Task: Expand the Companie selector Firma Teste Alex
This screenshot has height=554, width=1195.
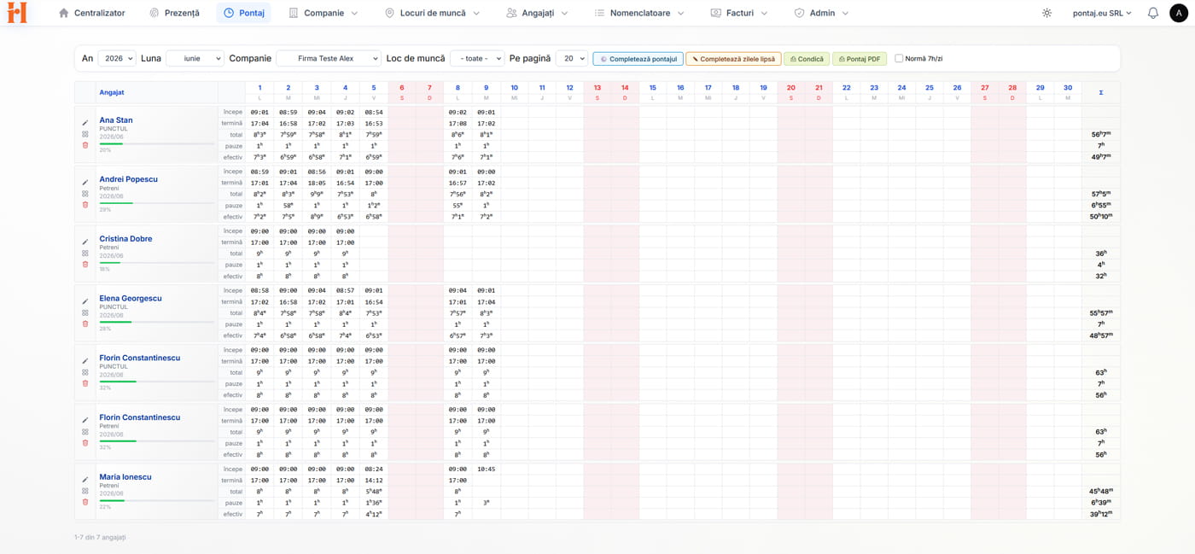Action: click(329, 59)
